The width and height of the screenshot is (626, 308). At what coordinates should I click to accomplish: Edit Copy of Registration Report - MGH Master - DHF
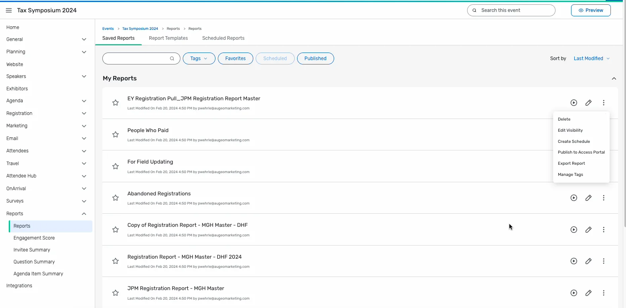tap(589, 230)
